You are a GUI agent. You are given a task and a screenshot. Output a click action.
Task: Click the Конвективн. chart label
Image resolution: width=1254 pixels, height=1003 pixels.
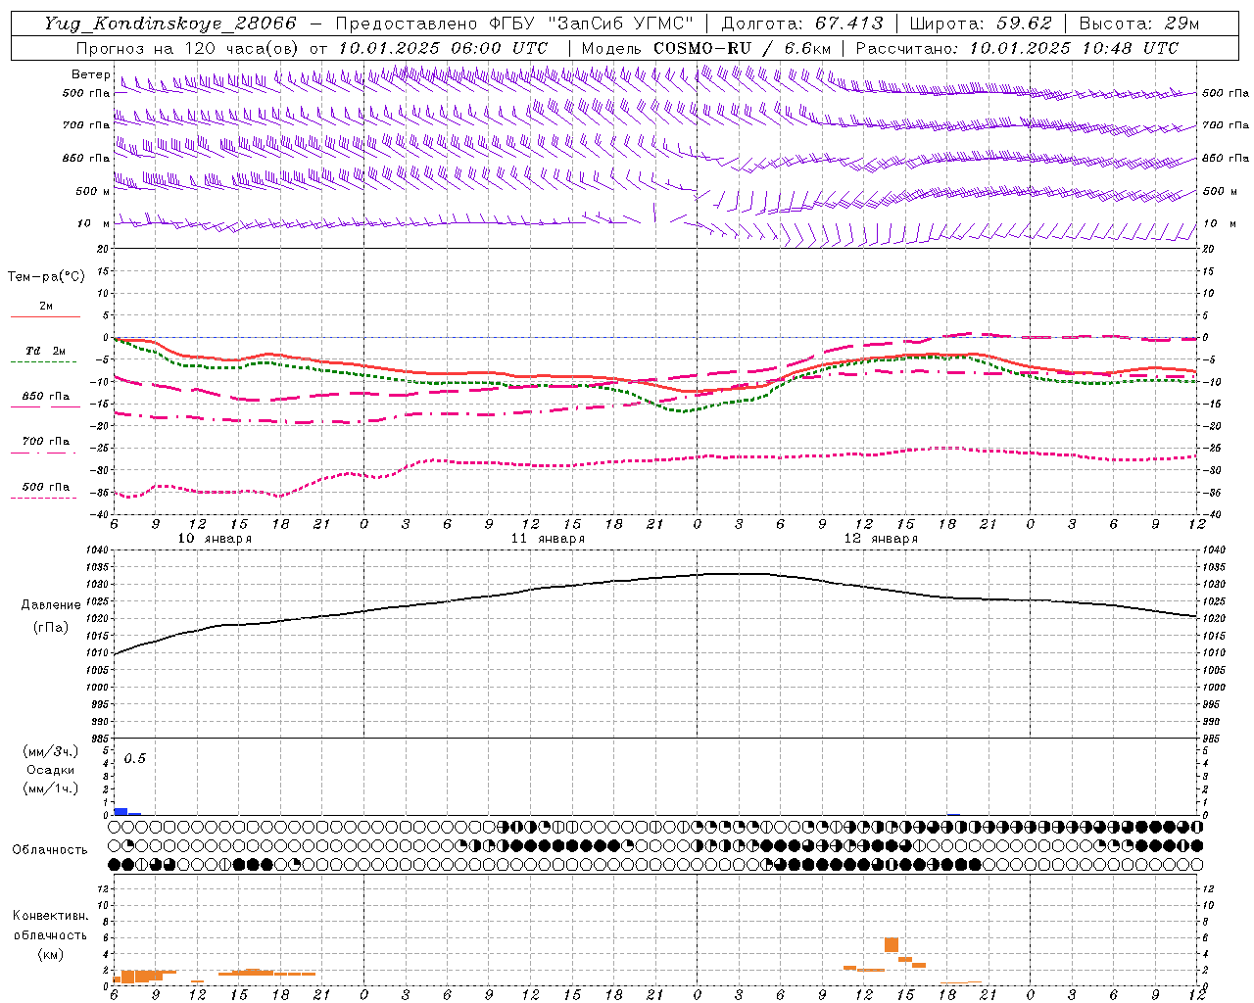coord(50,916)
